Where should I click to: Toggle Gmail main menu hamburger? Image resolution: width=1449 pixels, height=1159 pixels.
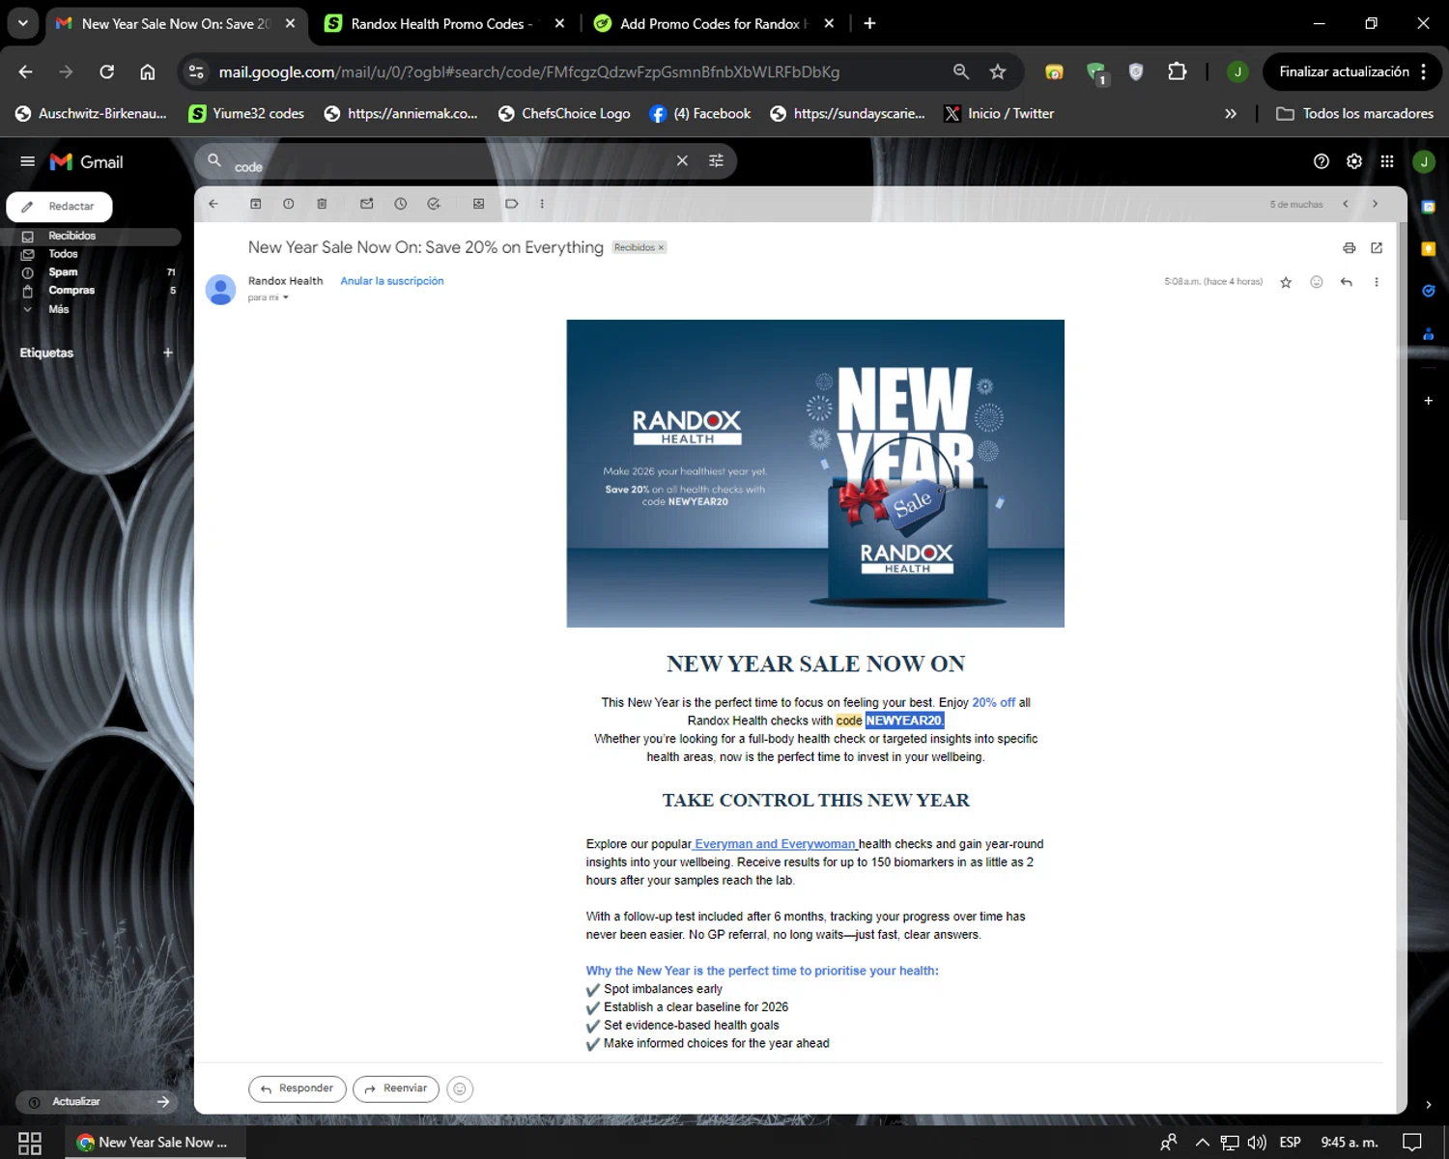27,161
